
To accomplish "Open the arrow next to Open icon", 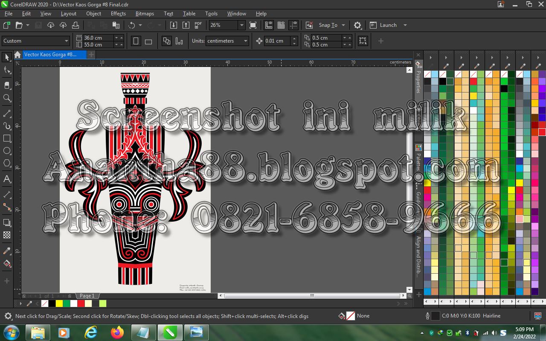I will pos(28,25).
